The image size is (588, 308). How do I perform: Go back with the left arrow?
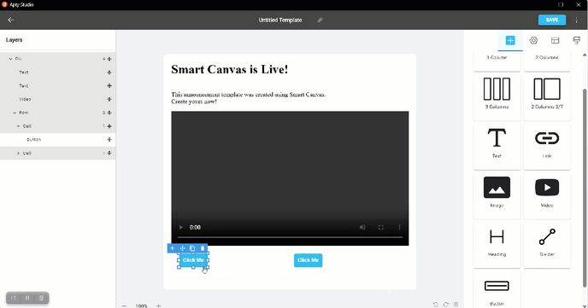pos(11,20)
